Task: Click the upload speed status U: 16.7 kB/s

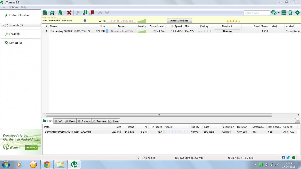Action: click(240, 158)
